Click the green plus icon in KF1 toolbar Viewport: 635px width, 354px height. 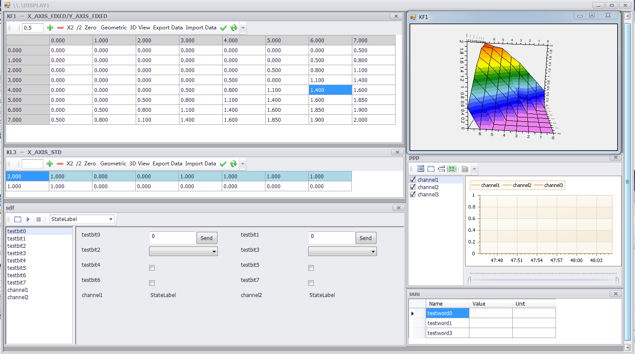50,28
